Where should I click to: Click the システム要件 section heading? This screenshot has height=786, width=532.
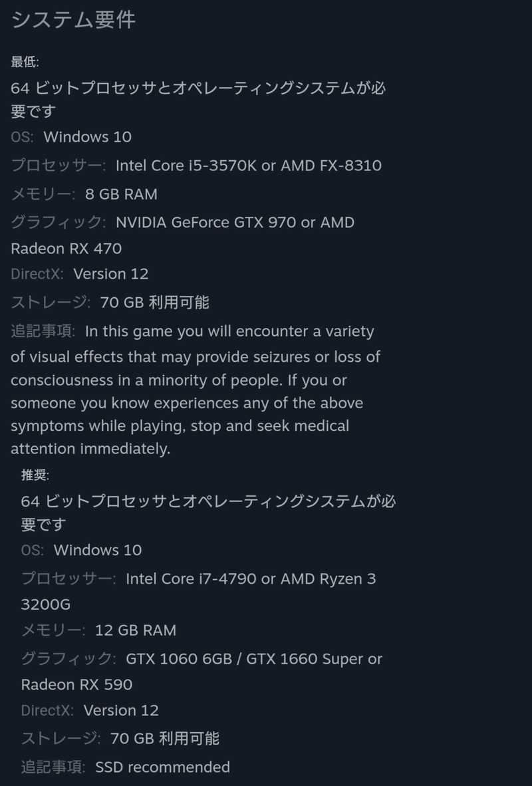pos(73,20)
